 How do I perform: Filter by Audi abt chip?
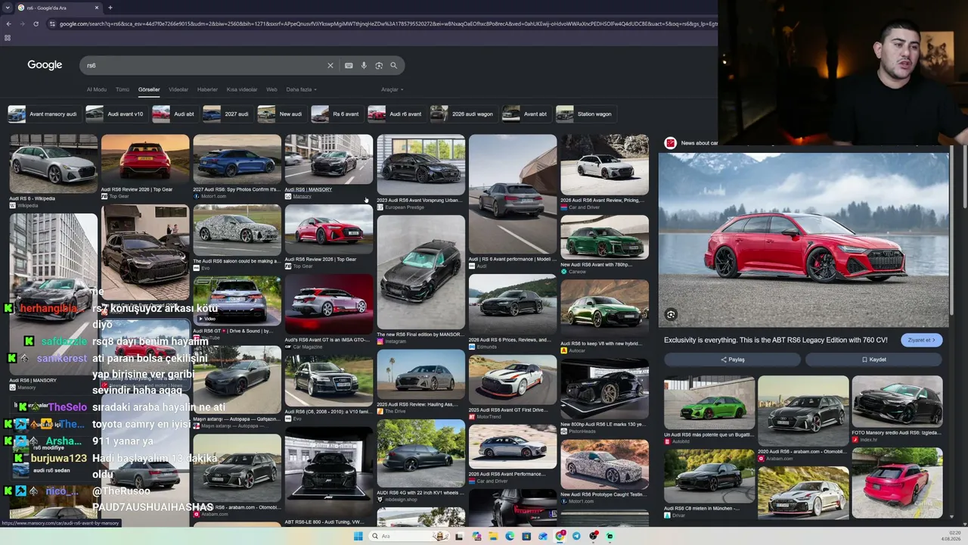point(174,114)
